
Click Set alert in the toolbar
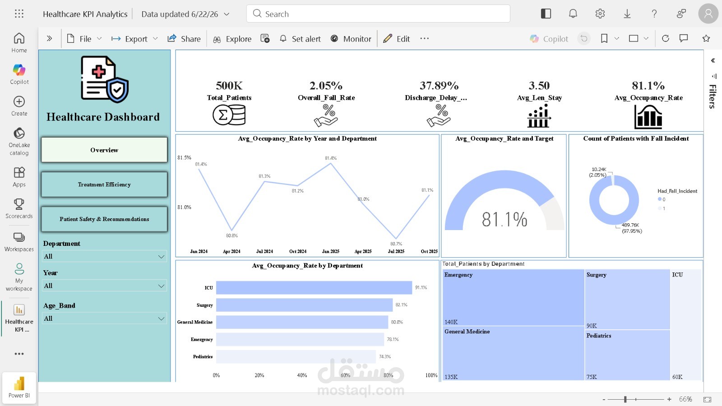[300, 39]
